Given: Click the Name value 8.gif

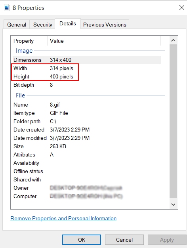Looking at the screenshot, I should [x=55, y=105].
